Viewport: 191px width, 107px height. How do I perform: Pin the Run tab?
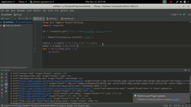point(2,89)
